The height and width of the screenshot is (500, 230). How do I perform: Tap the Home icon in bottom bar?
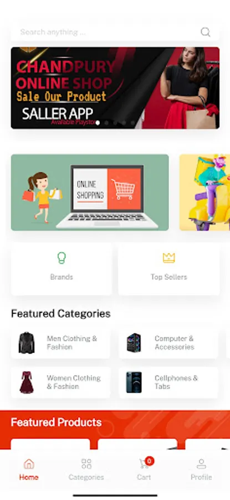(29, 464)
